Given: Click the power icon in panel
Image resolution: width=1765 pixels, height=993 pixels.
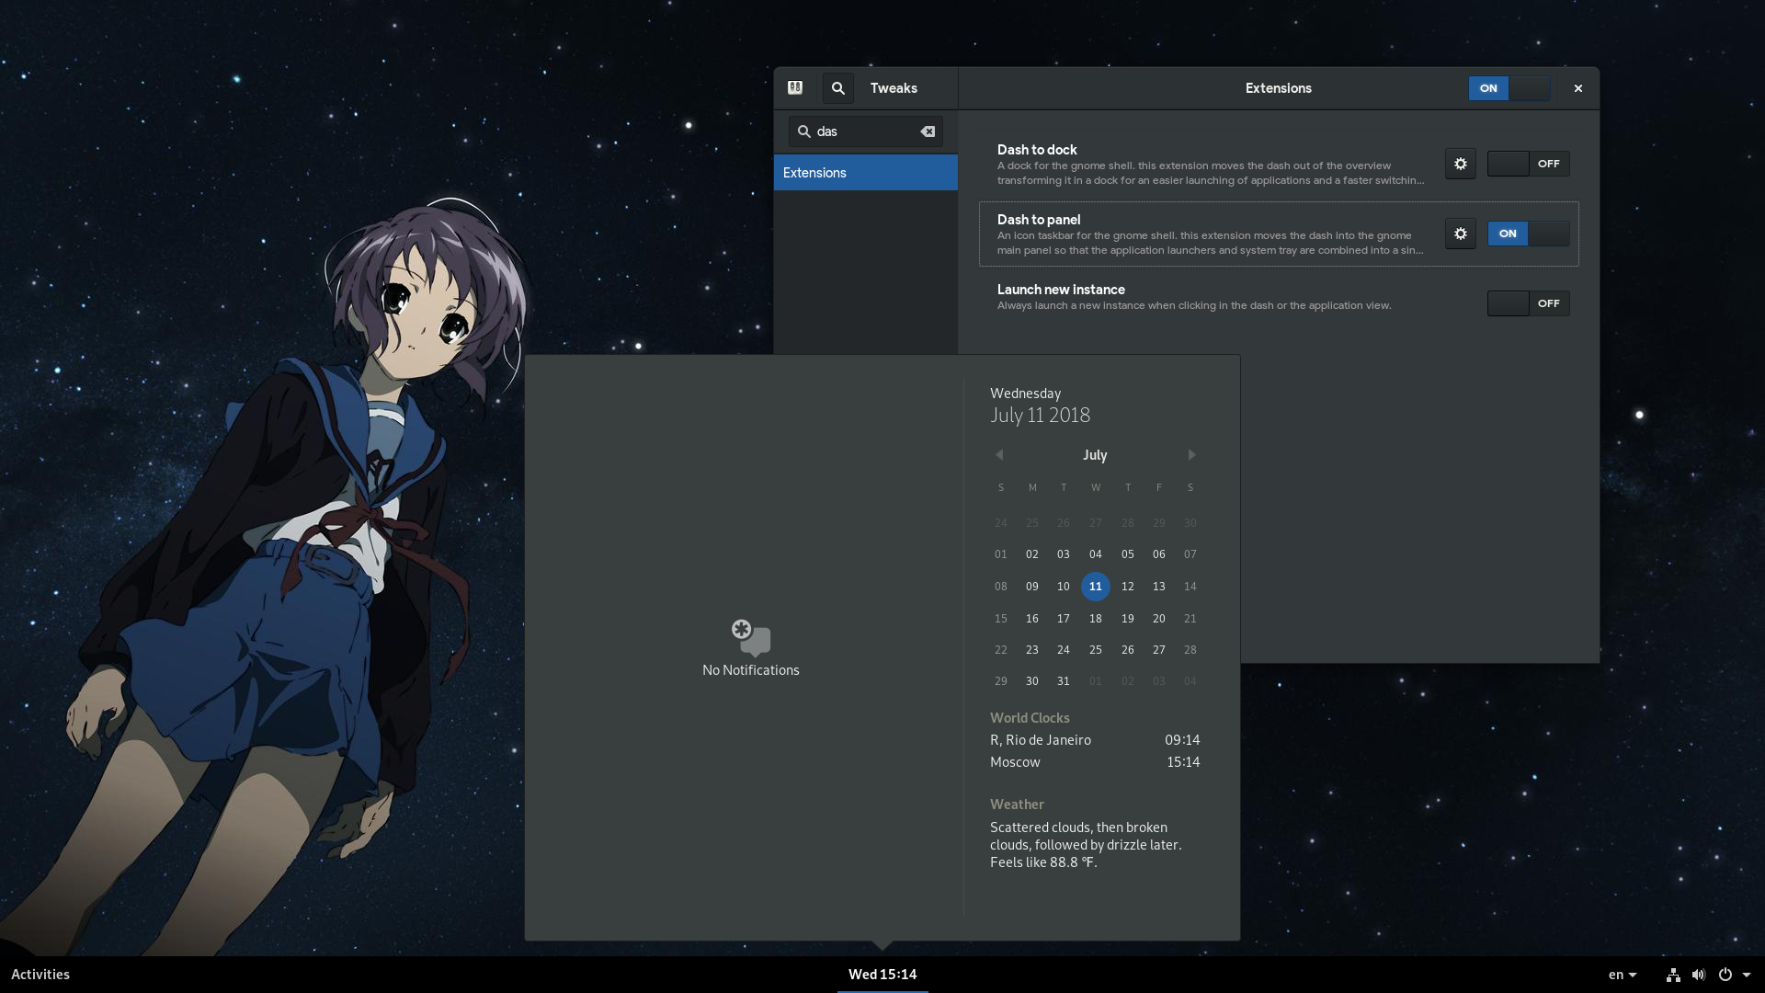Looking at the screenshot, I should 1725,975.
